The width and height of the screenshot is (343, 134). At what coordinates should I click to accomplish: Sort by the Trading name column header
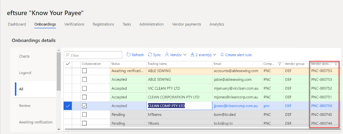[157, 64]
